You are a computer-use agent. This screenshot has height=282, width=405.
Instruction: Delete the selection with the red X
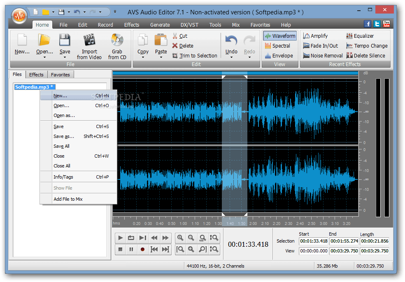click(x=183, y=46)
